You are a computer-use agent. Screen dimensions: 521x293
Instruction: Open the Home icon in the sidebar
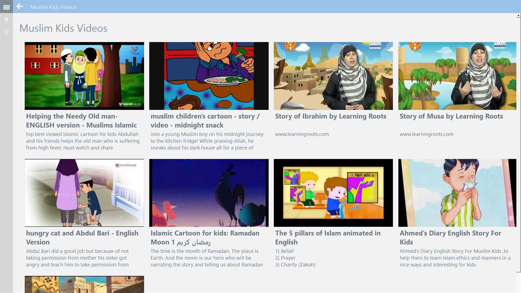(x=7, y=19)
